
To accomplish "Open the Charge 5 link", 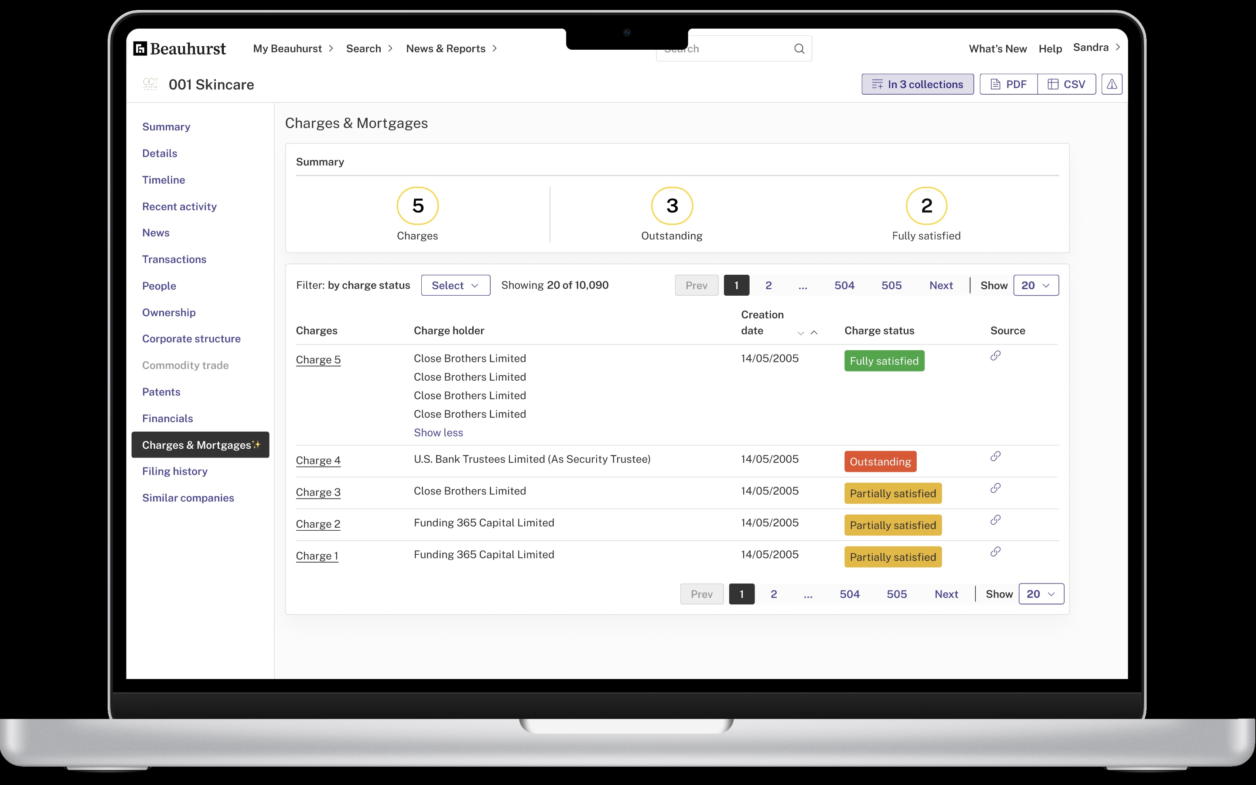I will point(318,360).
